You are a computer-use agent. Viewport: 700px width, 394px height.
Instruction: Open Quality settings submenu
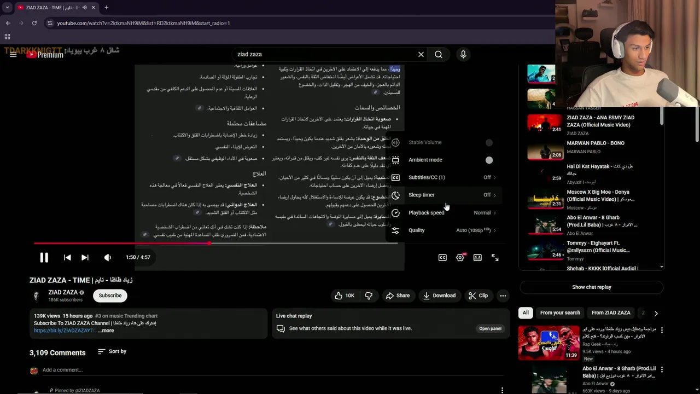coord(444,230)
